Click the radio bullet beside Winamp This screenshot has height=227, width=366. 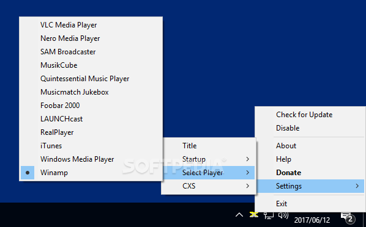28,173
